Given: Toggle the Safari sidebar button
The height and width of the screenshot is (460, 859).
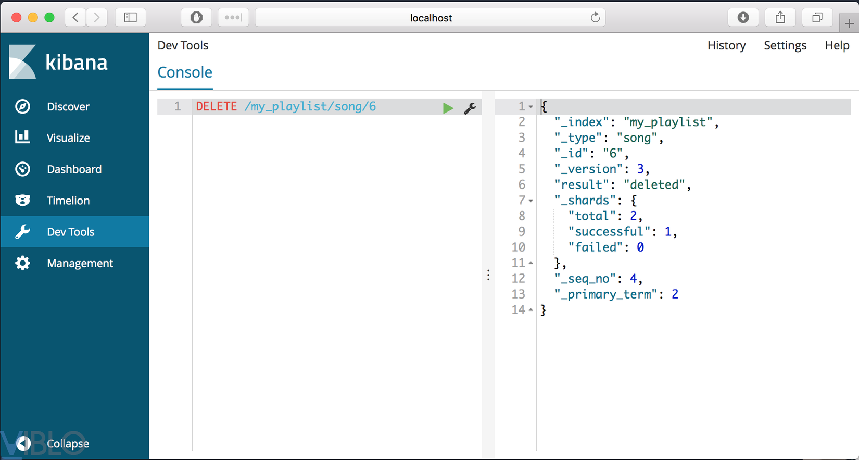Looking at the screenshot, I should [x=130, y=18].
